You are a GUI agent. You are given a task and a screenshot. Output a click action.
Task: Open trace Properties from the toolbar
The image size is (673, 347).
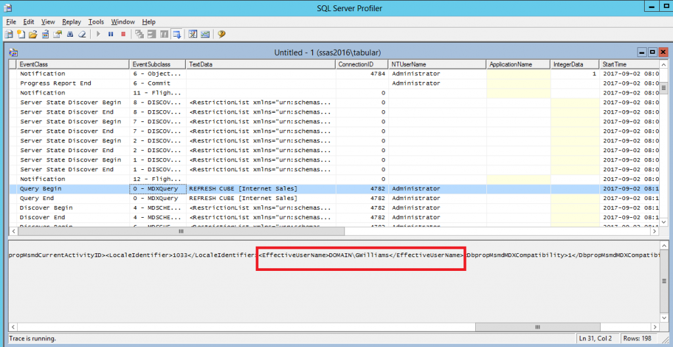[x=57, y=34]
